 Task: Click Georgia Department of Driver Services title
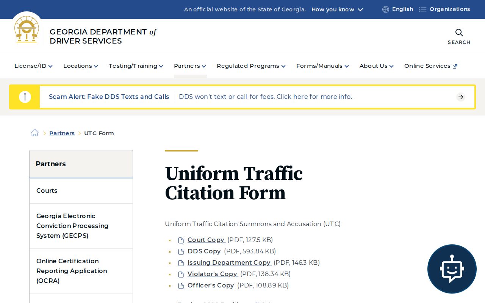(x=103, y=36)
